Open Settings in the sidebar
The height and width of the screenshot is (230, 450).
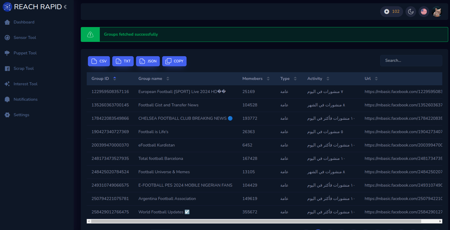21,115
